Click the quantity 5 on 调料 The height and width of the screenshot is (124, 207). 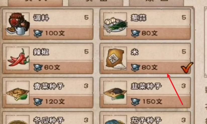tap(86, 17)
